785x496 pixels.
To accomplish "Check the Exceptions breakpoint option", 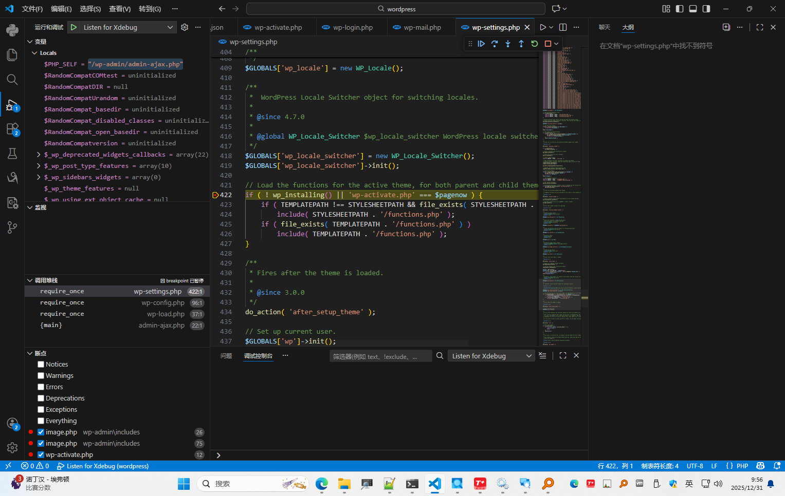I will point(41,409).
